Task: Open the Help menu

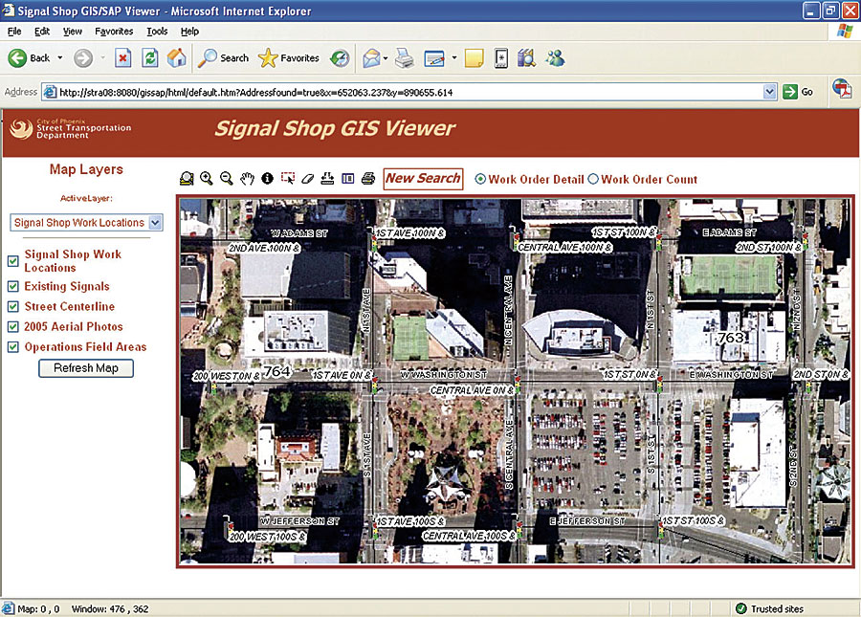Action: point(190,32)
